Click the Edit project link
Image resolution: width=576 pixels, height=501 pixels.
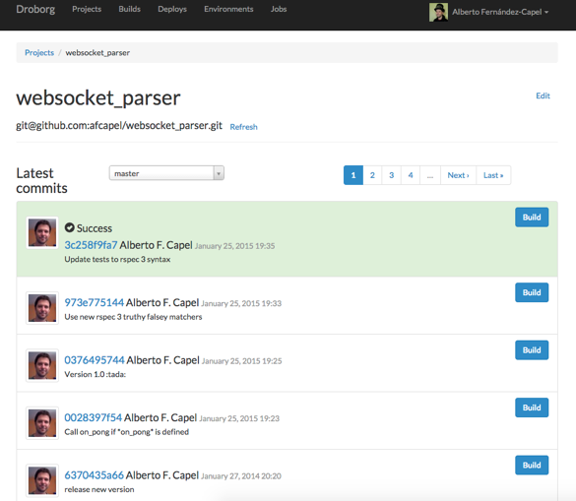click(x=543, y=95)
